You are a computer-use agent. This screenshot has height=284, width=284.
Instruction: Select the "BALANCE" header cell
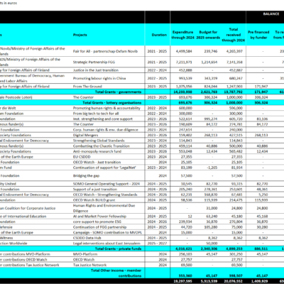271,14
